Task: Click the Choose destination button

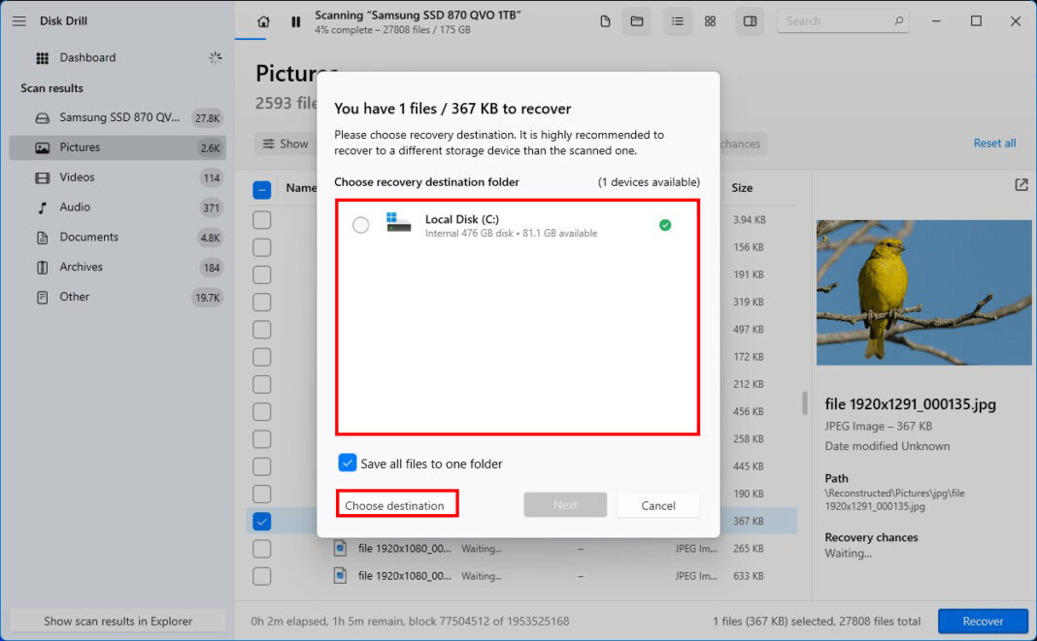Action: (x=396, y=503)
